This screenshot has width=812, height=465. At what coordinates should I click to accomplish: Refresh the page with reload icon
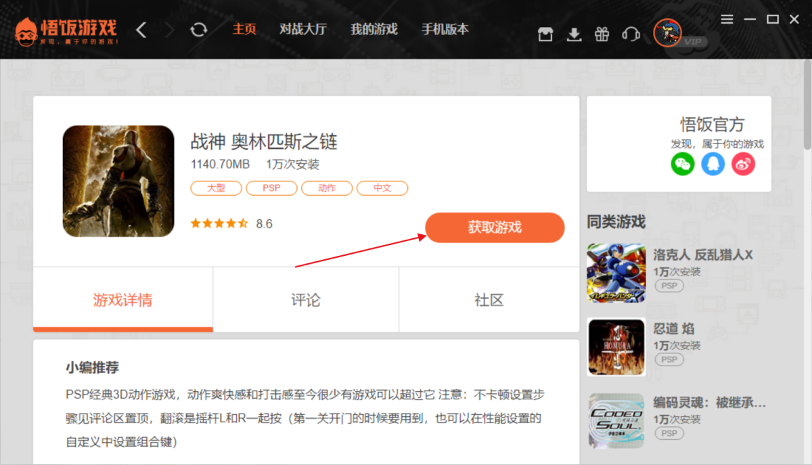coord(198,30)
